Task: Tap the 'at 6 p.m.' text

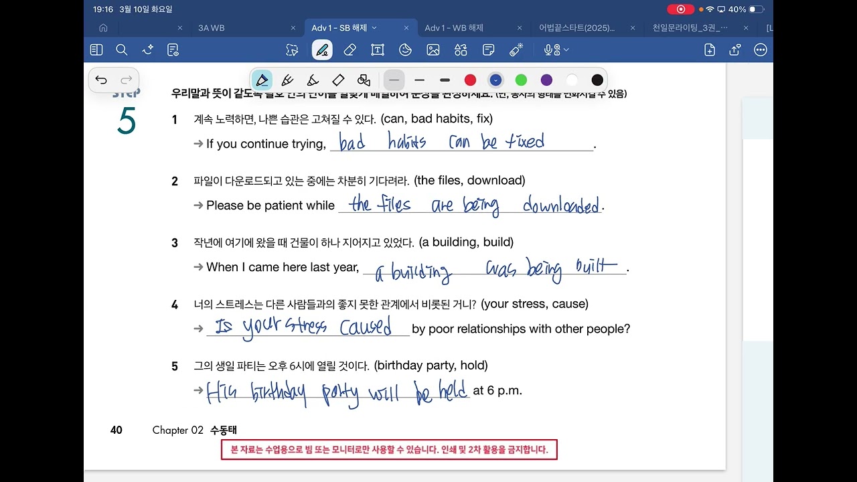Action: (497, 390)
